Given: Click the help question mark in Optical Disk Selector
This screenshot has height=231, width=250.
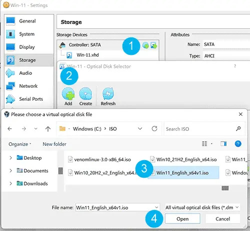Looking at the screenshot, I should (x=235, y=66).
